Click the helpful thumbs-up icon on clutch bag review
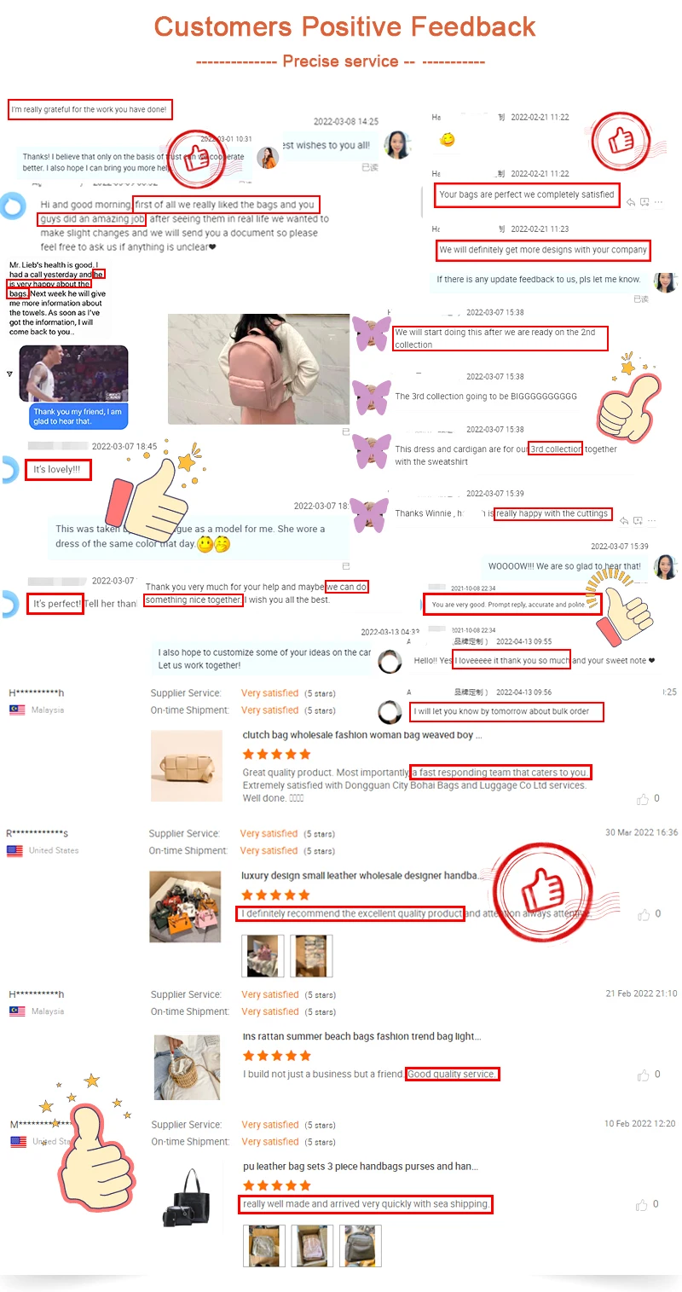Screen dimensions: 682x1292 (643, 799)
